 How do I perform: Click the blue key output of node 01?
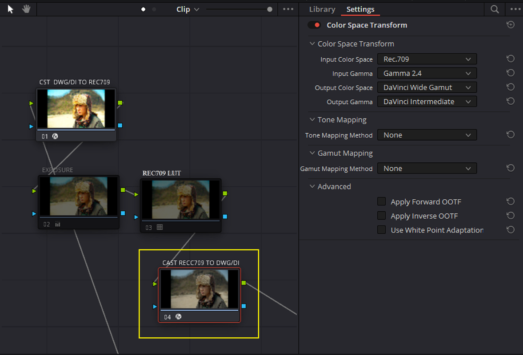point(120,126)
